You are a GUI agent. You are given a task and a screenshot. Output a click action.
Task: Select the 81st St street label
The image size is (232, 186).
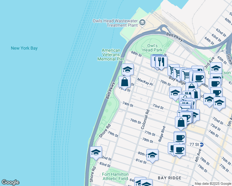(141, 161)
